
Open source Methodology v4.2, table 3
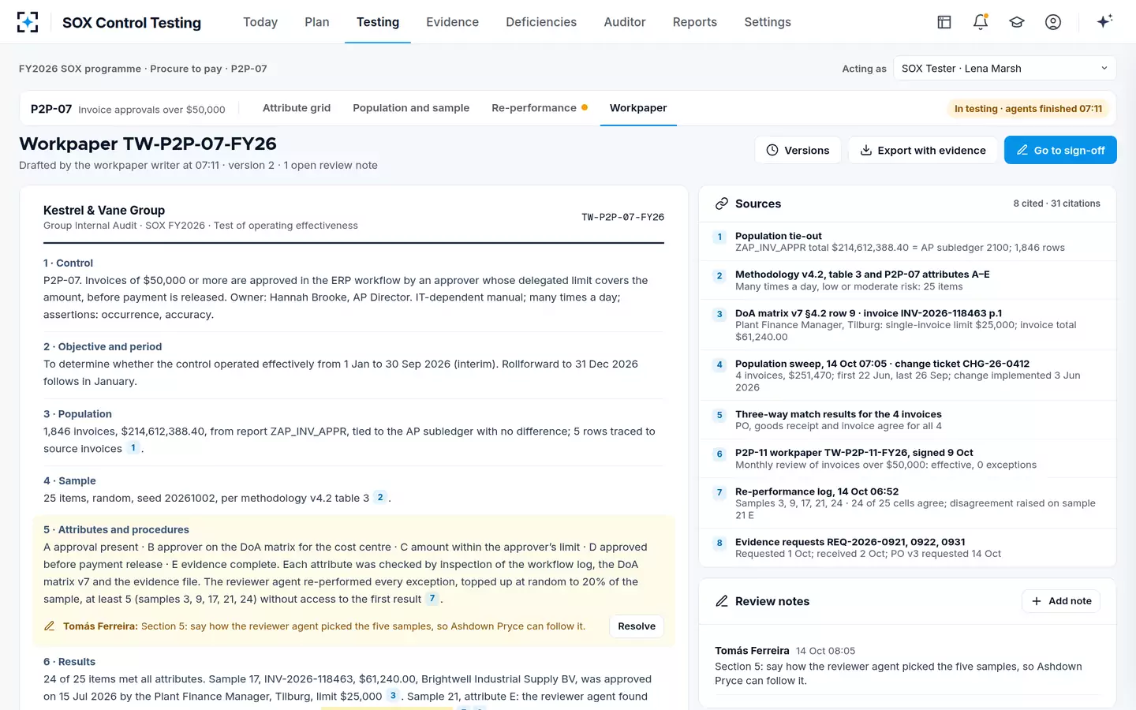click(x=907, y=280)
